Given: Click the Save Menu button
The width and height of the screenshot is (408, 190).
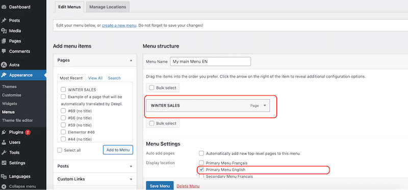Looking at the screenshot, I should pos(160,186).
